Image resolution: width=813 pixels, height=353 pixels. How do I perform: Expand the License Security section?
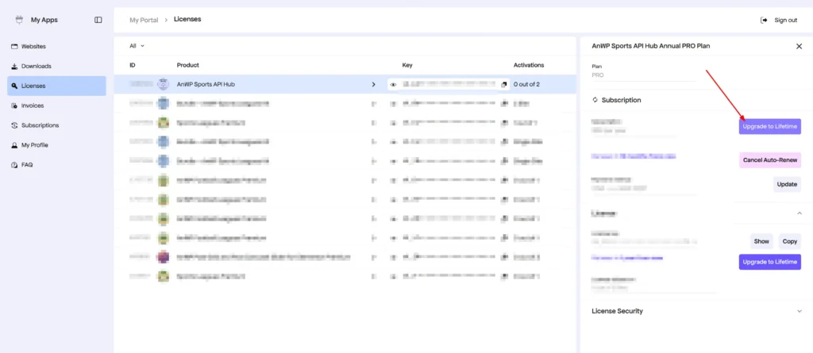[x=799, y=311]
